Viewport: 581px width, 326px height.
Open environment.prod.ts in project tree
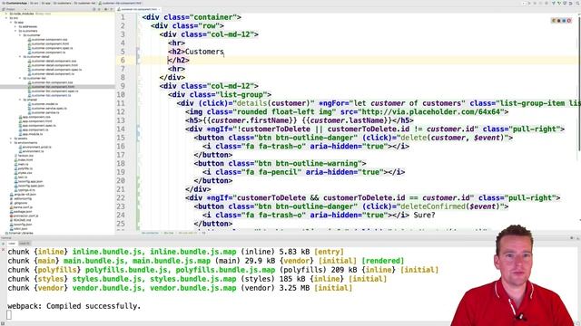point(34,147)
